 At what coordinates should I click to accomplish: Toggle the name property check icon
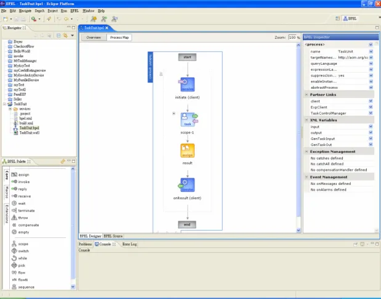click(371, 51)
